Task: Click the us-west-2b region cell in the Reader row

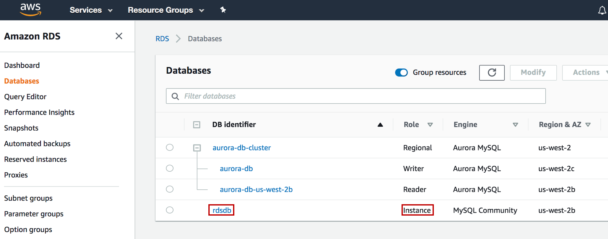Action: point(557,189)
